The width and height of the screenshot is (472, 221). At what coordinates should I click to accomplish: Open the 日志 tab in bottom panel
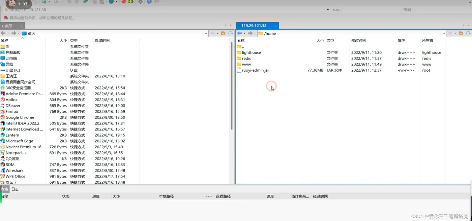click(15, 189)
